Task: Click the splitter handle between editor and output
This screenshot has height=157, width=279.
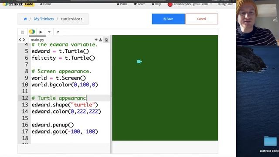Action: [x=111, y=94]
